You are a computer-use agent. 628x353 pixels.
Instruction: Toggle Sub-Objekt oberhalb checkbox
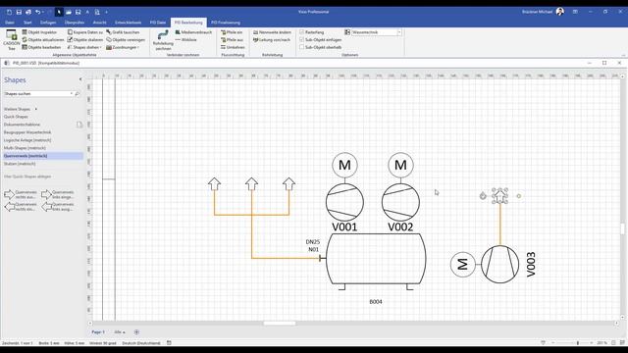click(301, 47)
